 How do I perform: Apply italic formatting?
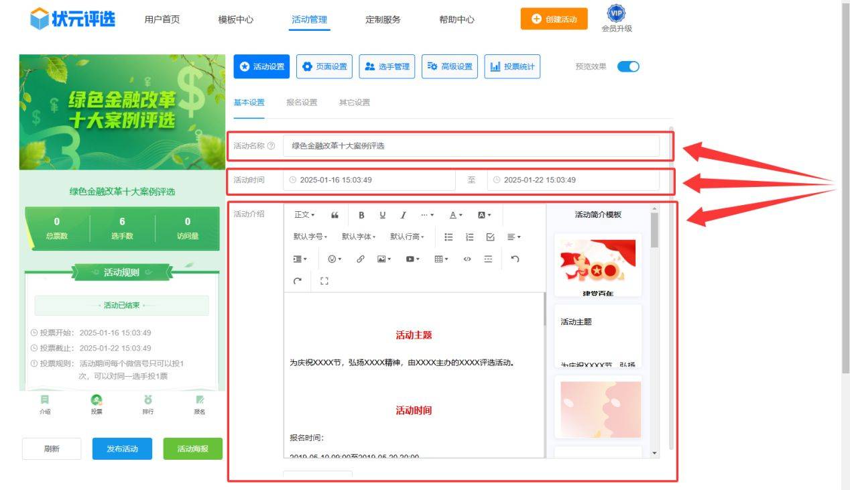[x=403, y=215]
